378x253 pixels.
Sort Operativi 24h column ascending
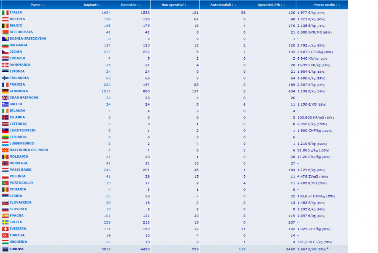tap(282, 5)
